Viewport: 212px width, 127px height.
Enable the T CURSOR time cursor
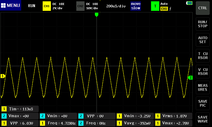(x=203, y=56)
